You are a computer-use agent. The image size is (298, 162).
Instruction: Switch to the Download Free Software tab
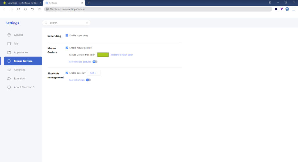click(20, 3)
